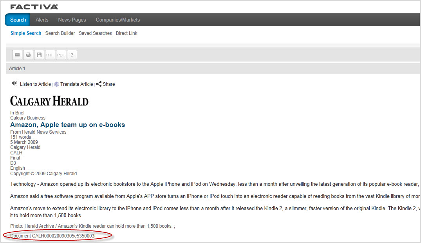The width and height of the screenshot is (421, 243).
Task: Export the article as PDF
Action: pos(61,55)
